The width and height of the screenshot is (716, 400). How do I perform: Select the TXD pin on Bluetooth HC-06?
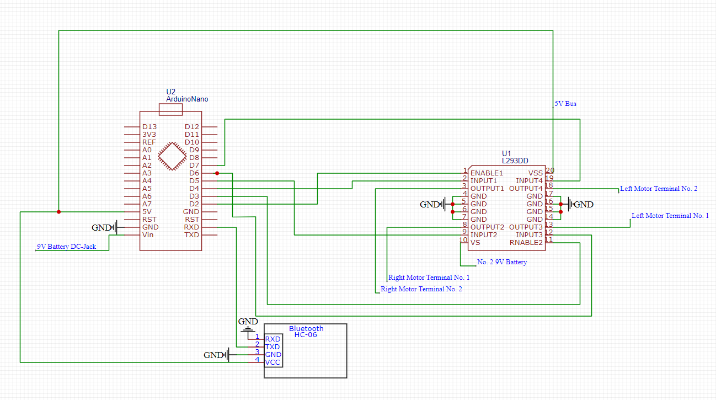tap(273, 347)
